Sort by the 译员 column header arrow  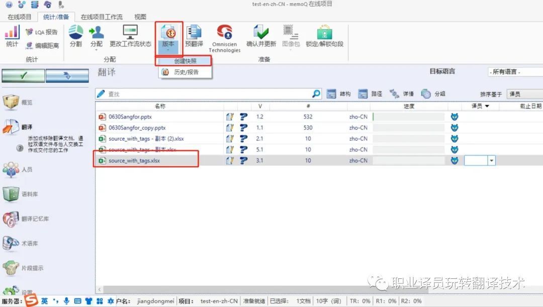[x=487, y=106]
